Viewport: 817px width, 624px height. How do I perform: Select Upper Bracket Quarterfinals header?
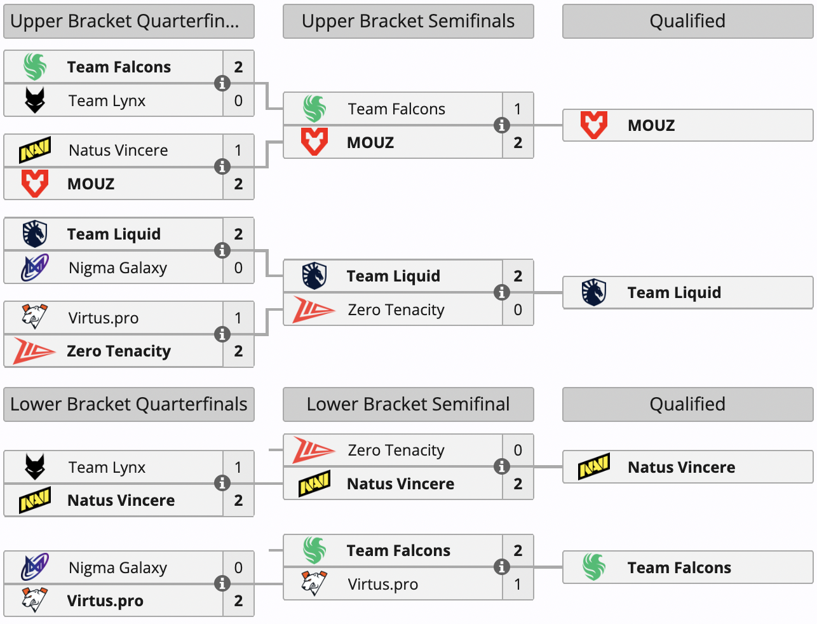pos(128,21)
